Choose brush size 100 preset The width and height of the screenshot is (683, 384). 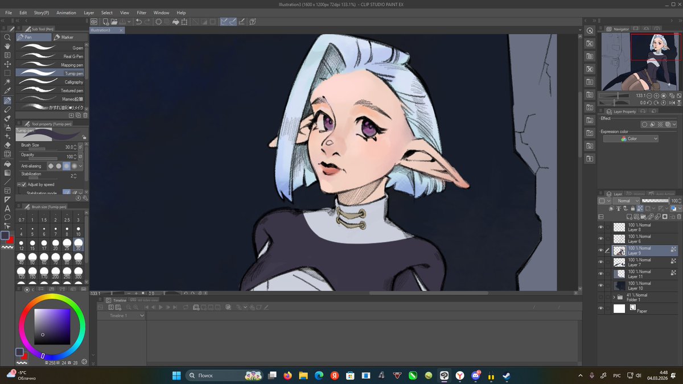pos(79,258)
